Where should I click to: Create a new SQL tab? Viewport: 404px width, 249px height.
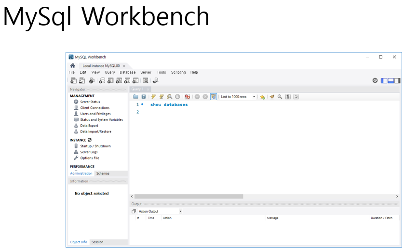73,80
